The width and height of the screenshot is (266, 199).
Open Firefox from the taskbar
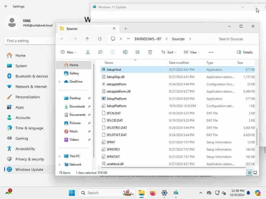(x=153, y=193)
